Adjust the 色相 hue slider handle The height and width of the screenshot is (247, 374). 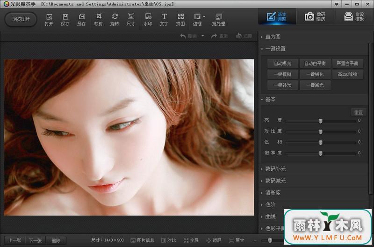pyautogui.click(x=320, y=143)
